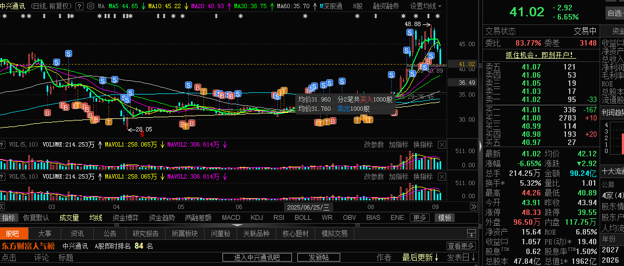Switch indicator to OBV
Viewport: 624px width, 266px height.
[349, 218]
